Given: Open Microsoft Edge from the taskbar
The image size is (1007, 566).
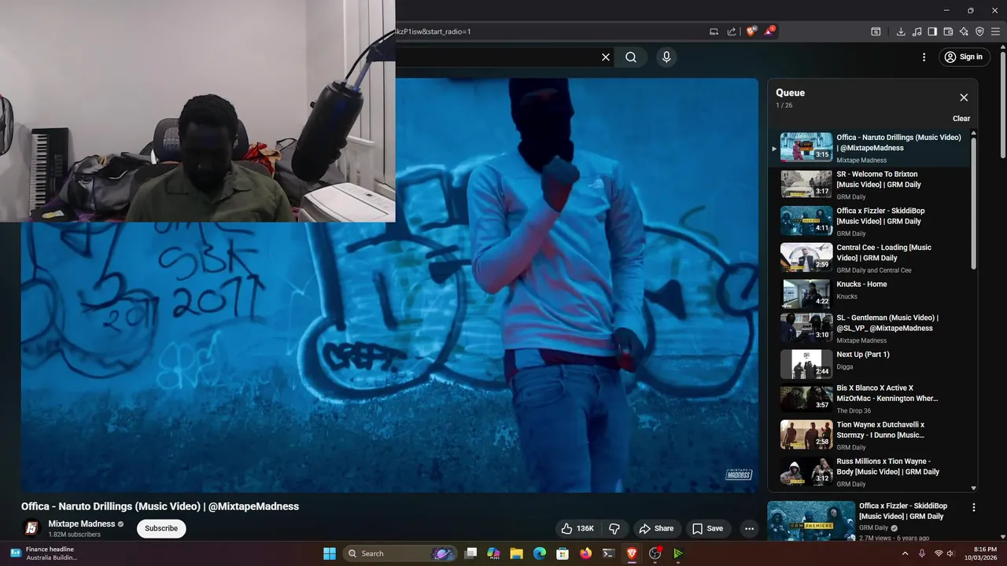Looking at the screenshot, I should point(540,553).
